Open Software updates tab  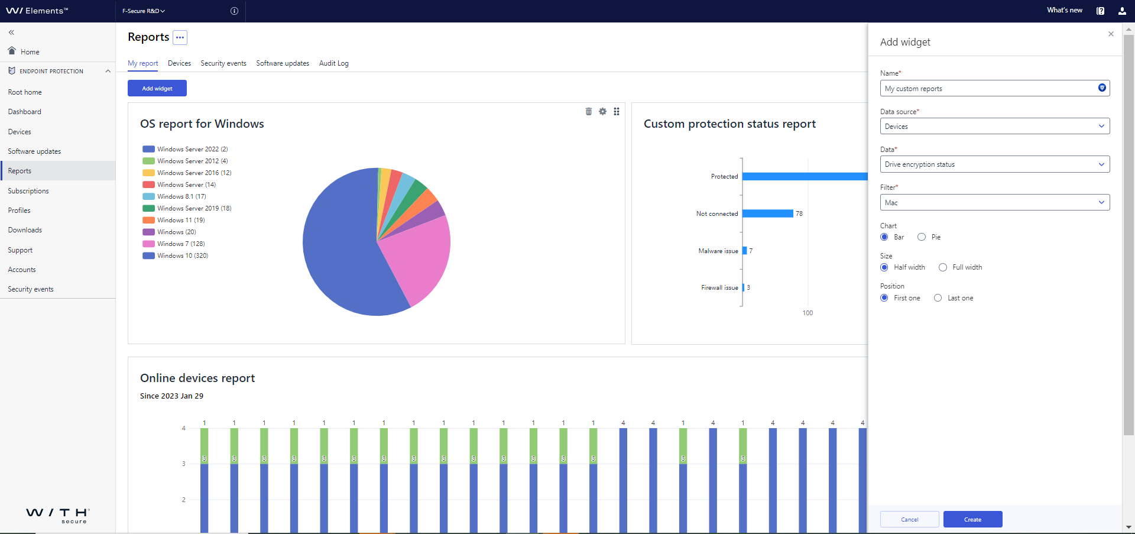pos(283,63)
